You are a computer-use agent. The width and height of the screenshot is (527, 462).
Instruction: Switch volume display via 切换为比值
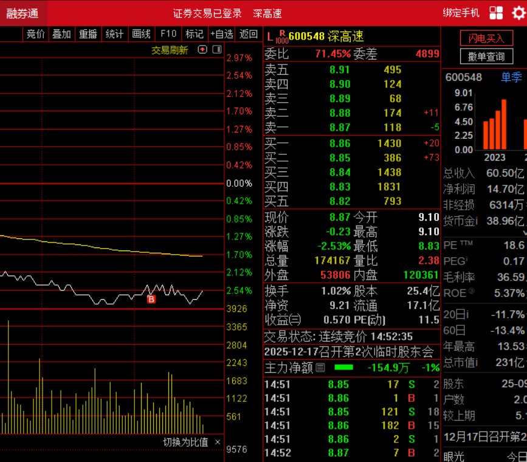(185, 442)
